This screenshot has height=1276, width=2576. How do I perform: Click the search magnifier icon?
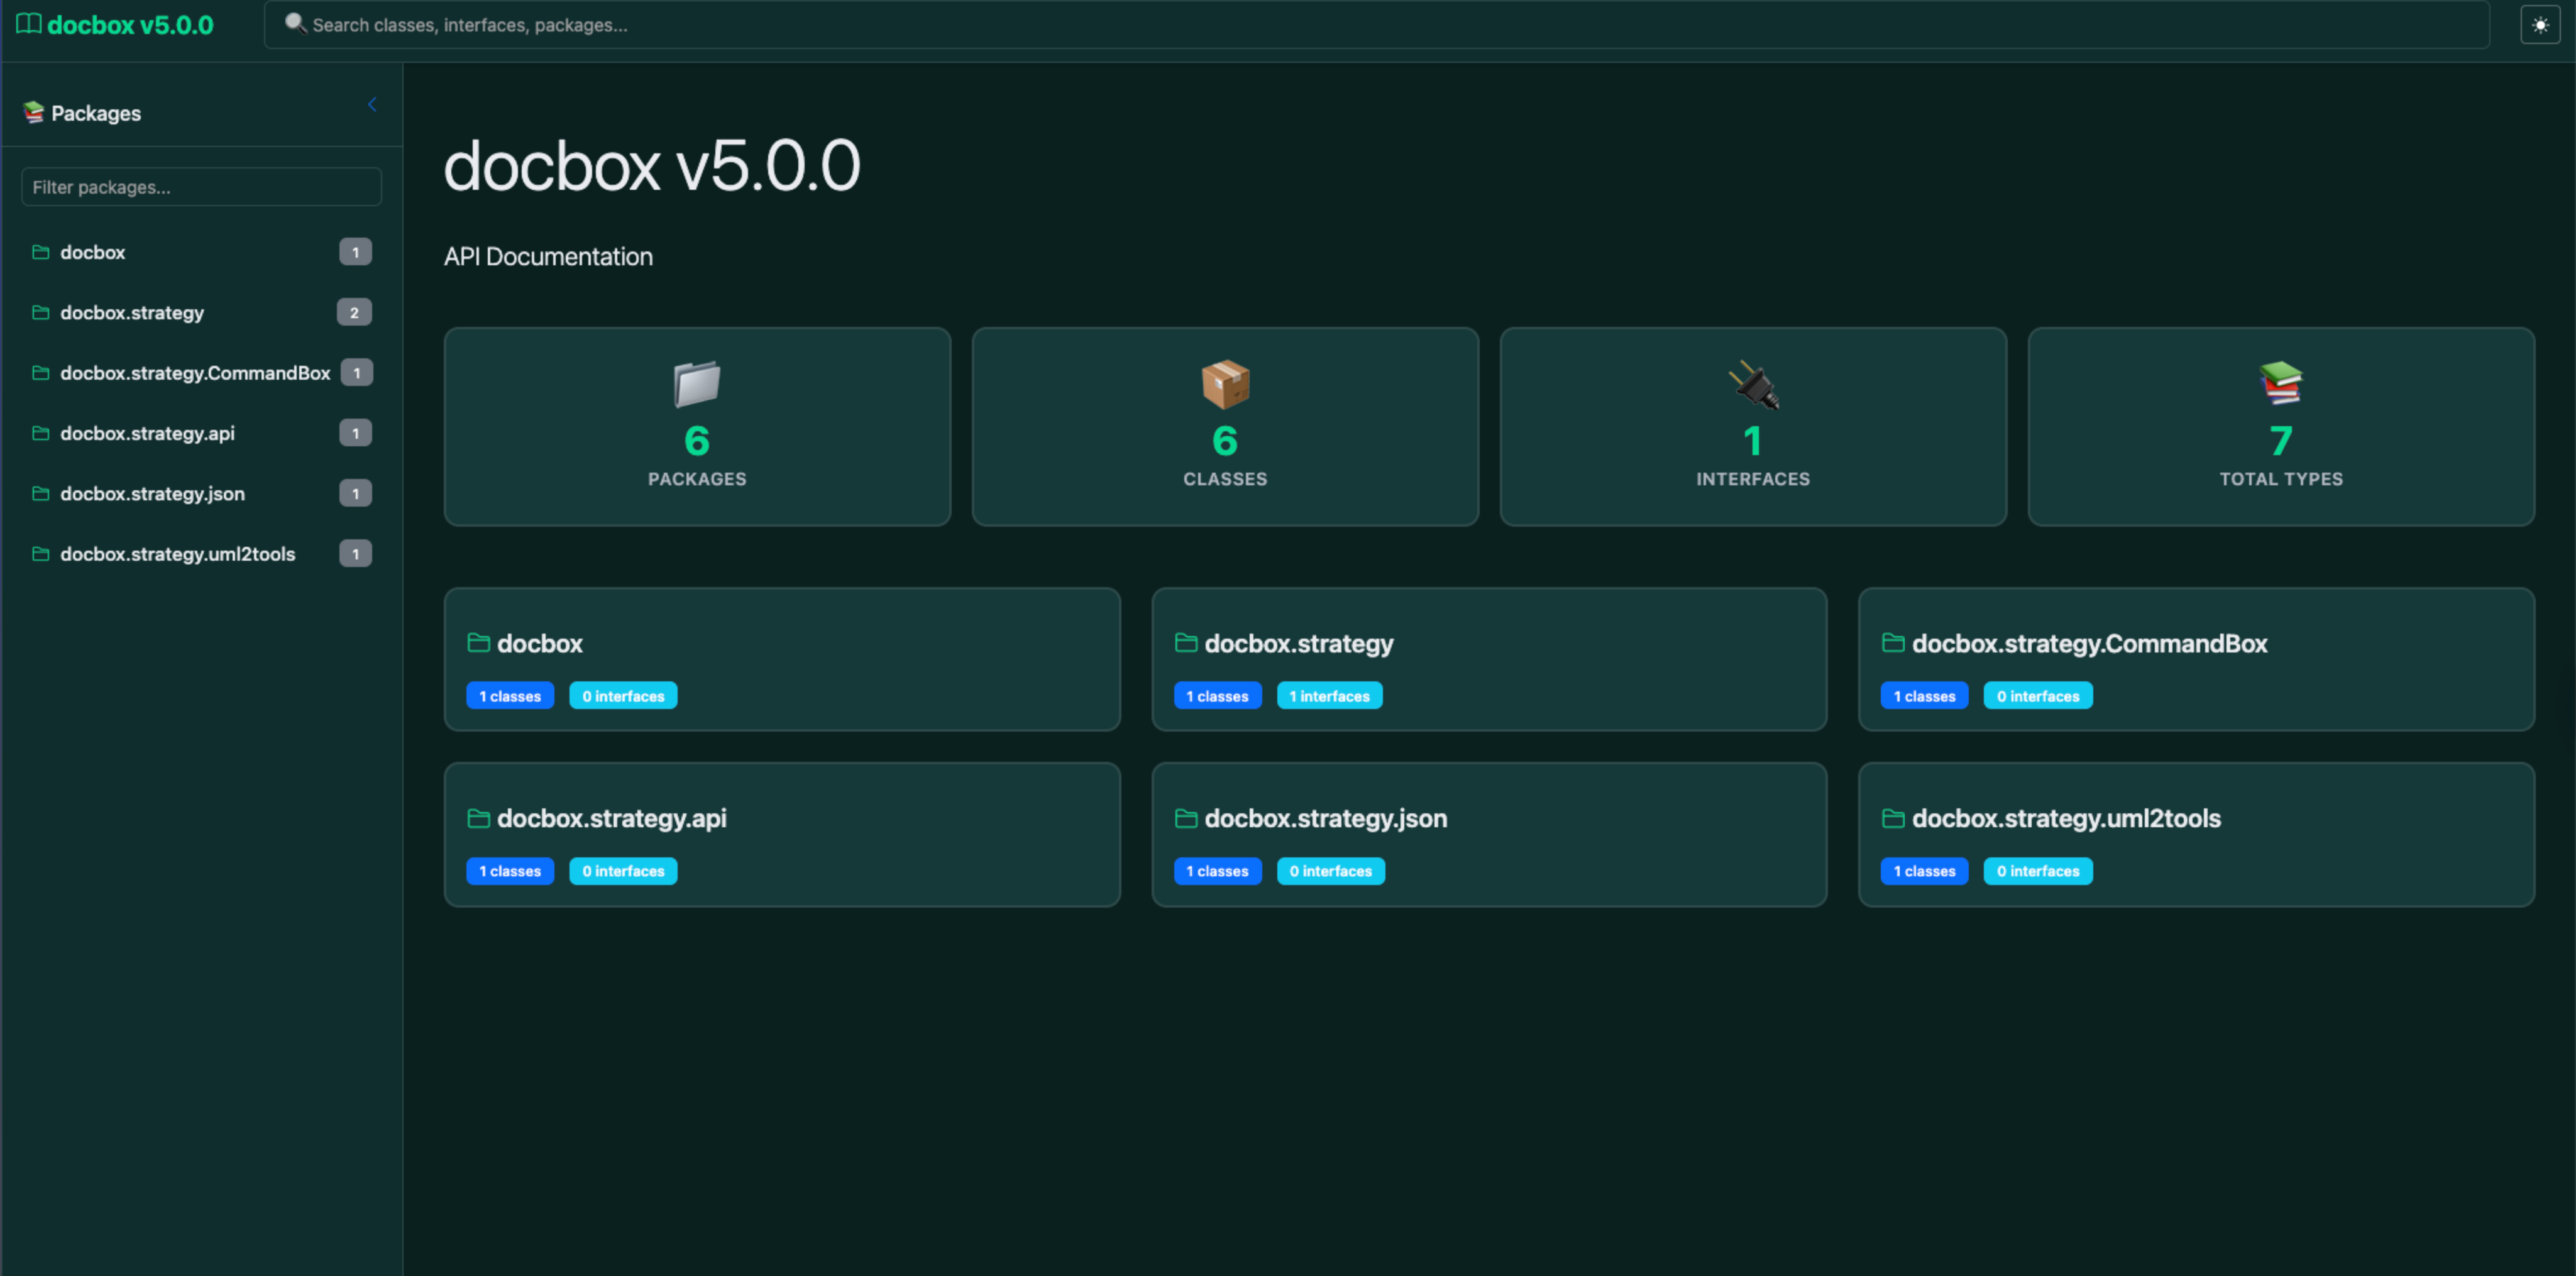point(294,23)
